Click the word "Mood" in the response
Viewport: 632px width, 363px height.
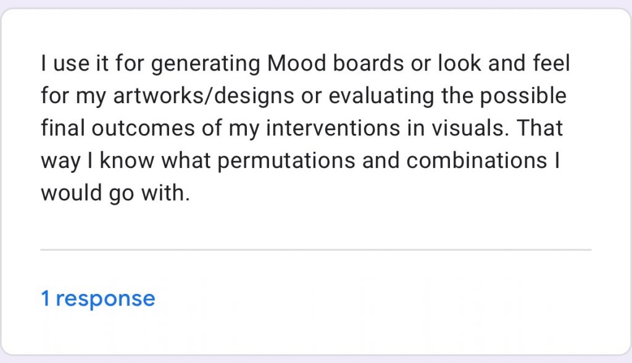click(296, 64)
